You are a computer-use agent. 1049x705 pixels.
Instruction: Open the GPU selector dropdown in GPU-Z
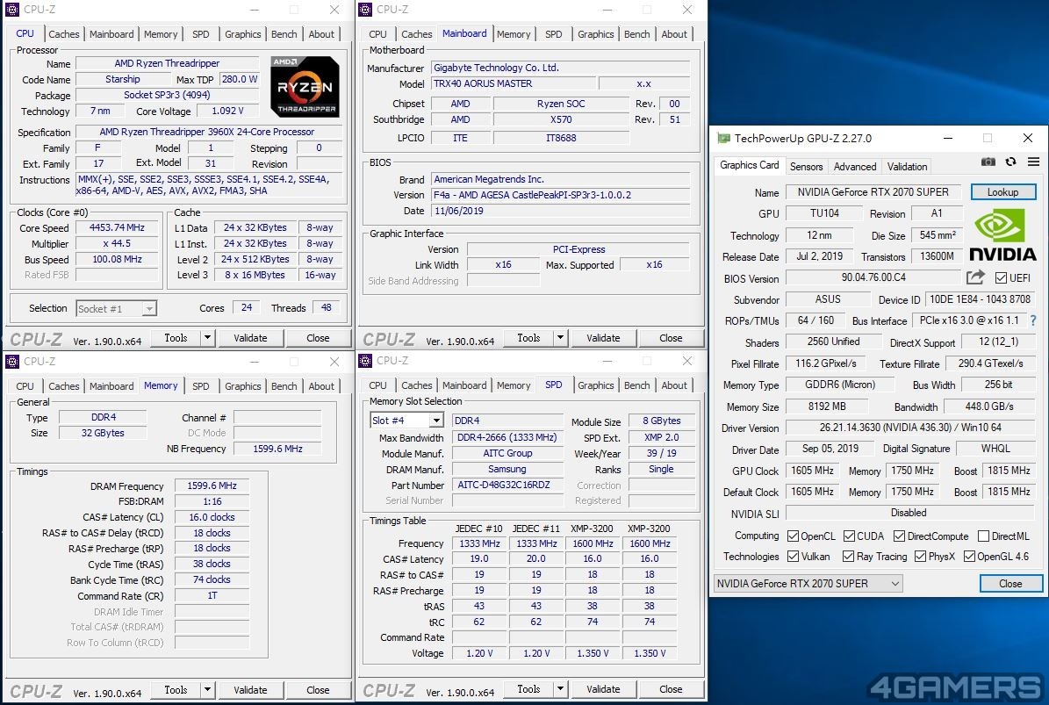(808, 583)
